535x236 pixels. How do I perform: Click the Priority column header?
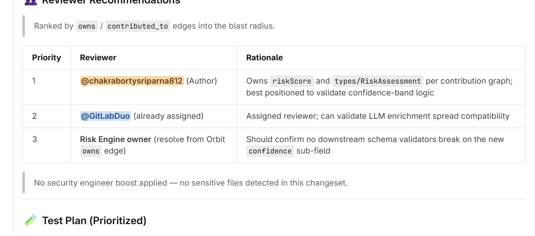pos(47,58)
